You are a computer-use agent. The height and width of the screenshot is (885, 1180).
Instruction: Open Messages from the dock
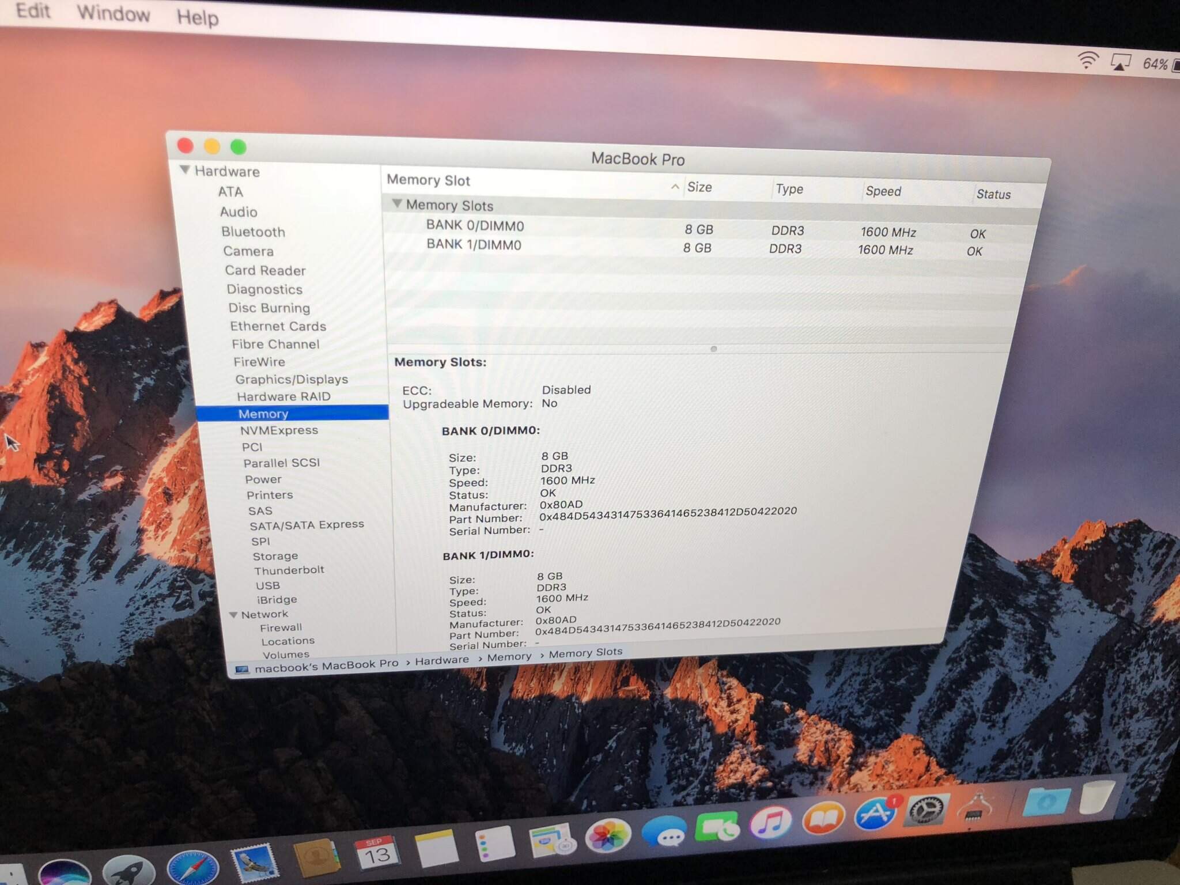pyautogui.click(x=664, y=832)
